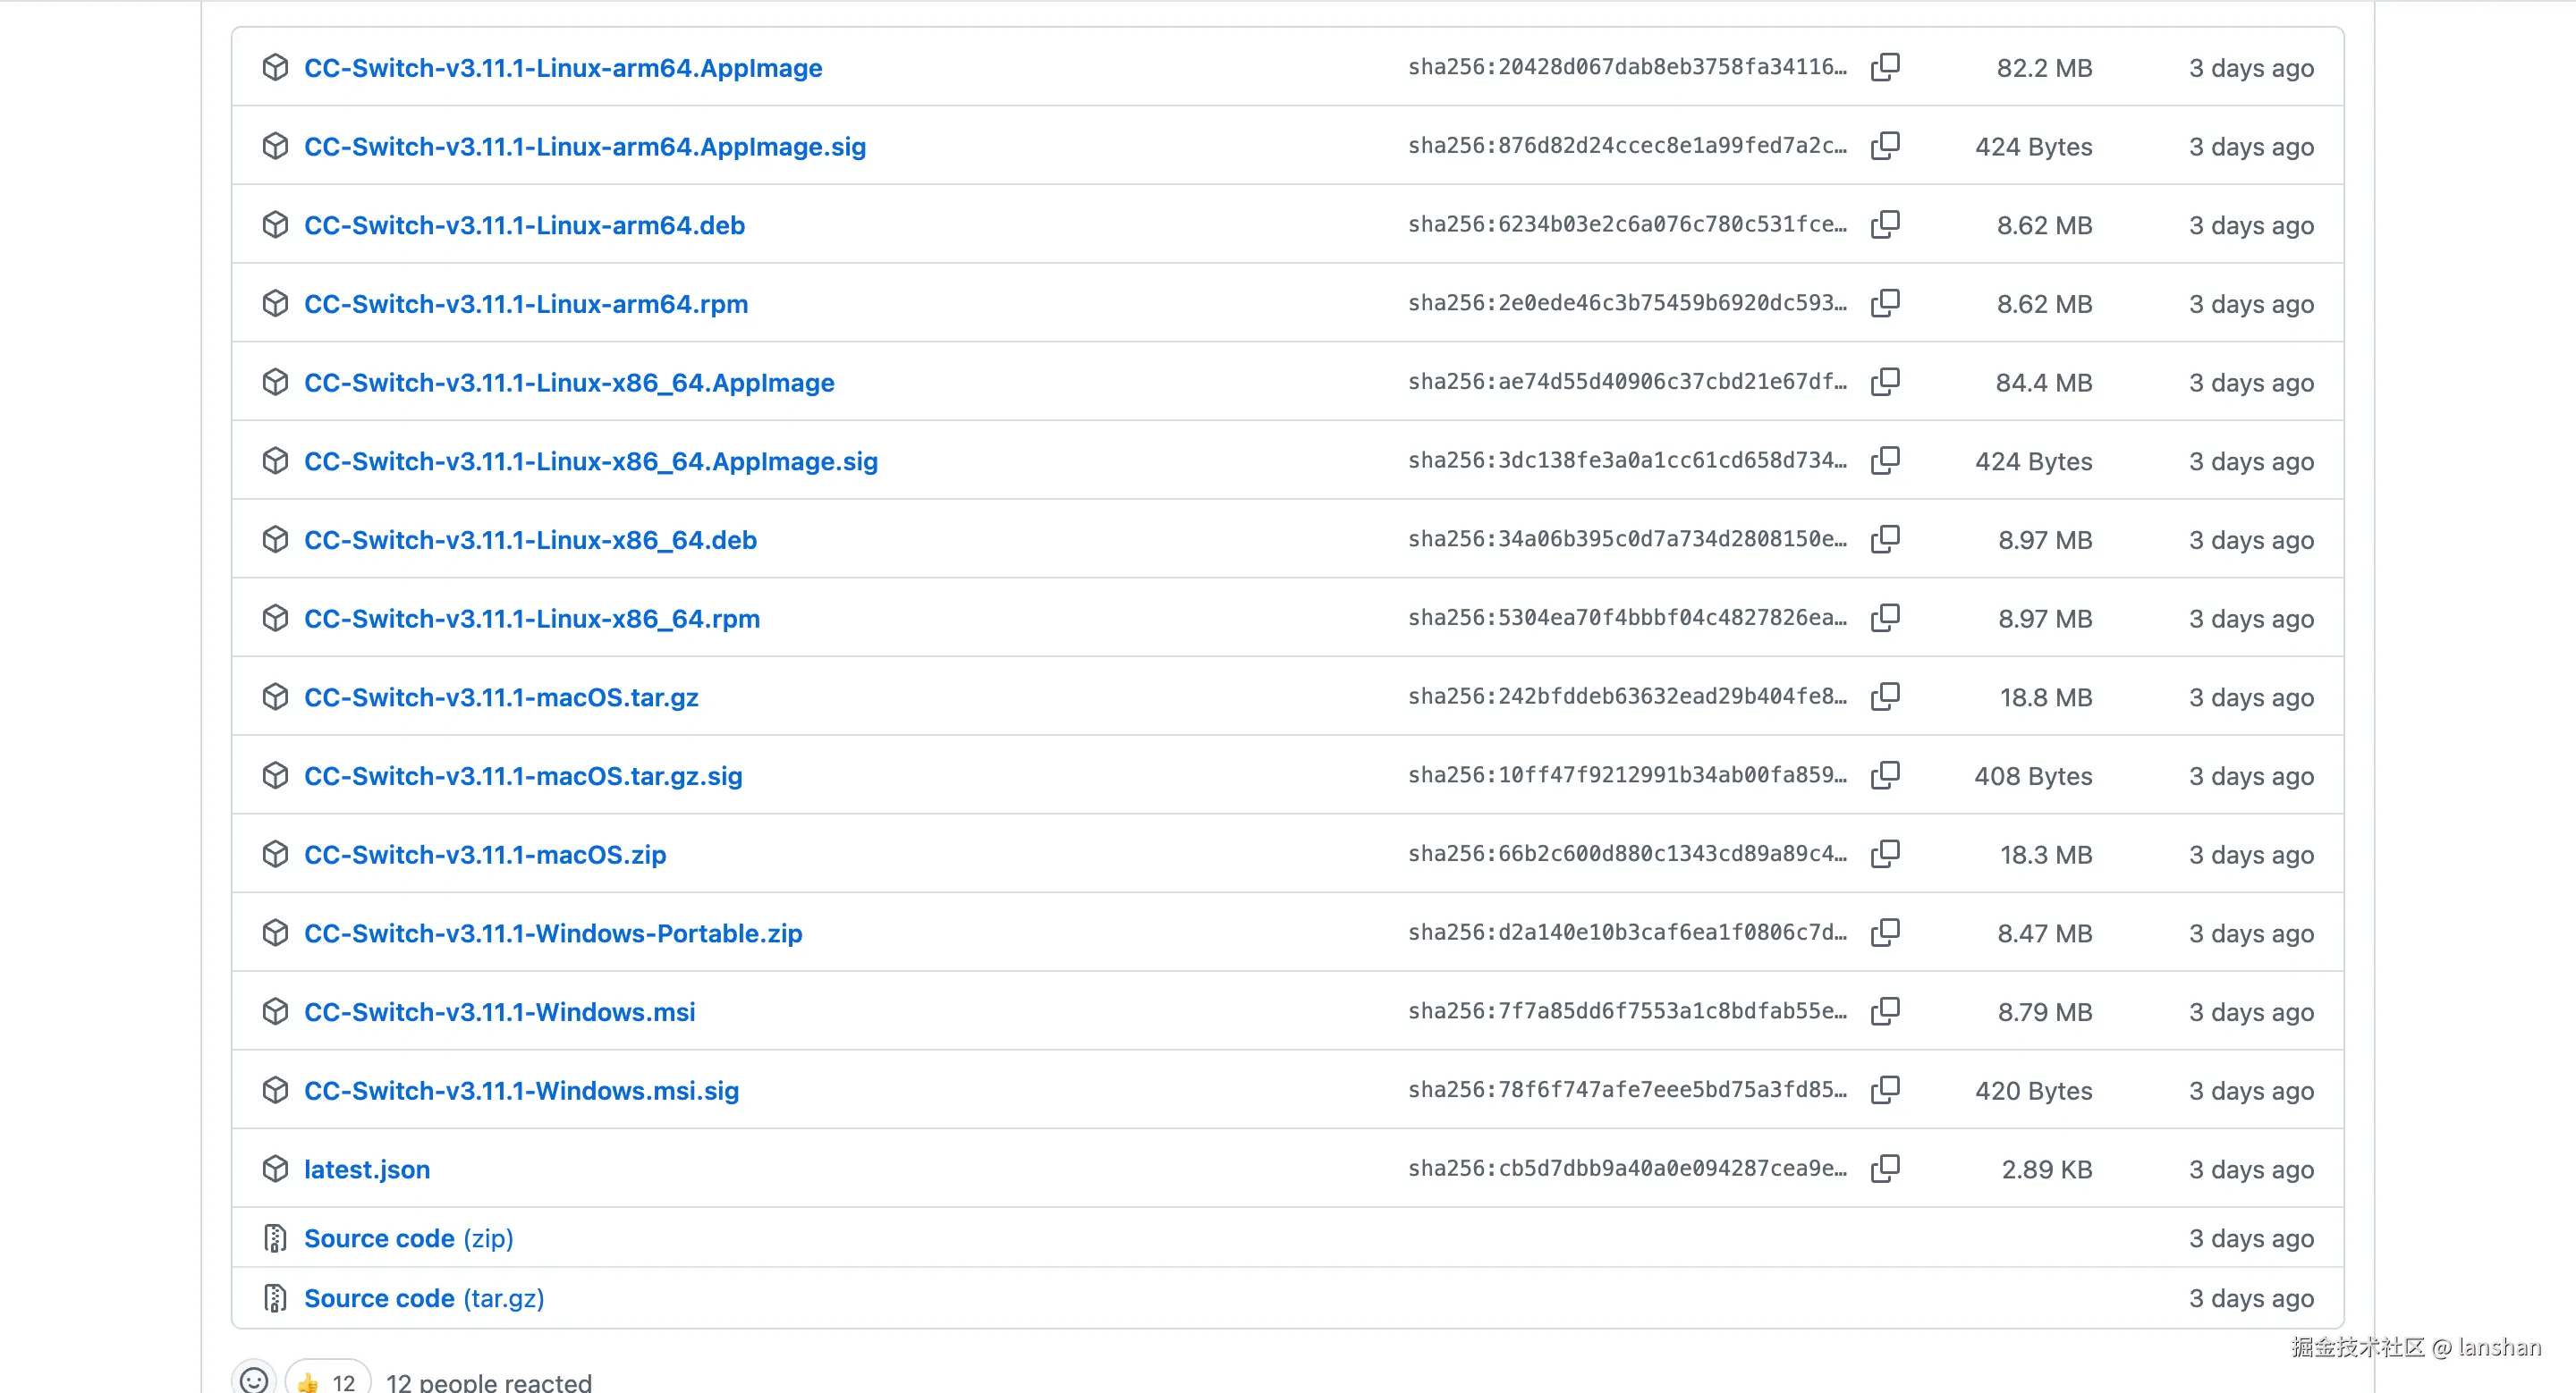Copy SHA256 of macOS.tar.gz

(1885, 696)
